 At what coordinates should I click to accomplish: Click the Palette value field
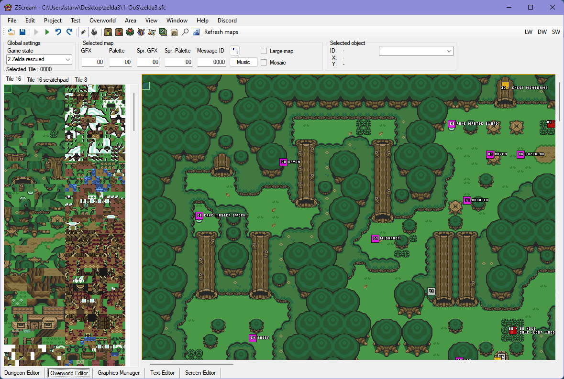121,62
